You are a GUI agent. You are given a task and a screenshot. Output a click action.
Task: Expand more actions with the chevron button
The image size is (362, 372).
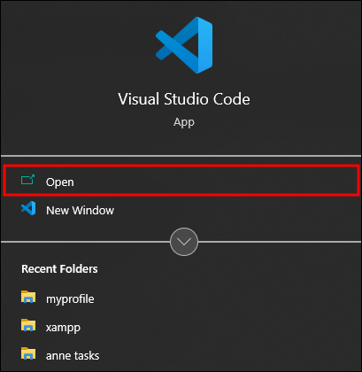(x=184, y=242)
